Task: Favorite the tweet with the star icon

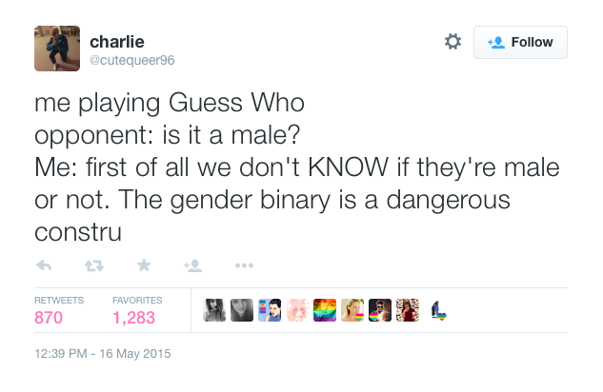Action: [x=144, y=265]
